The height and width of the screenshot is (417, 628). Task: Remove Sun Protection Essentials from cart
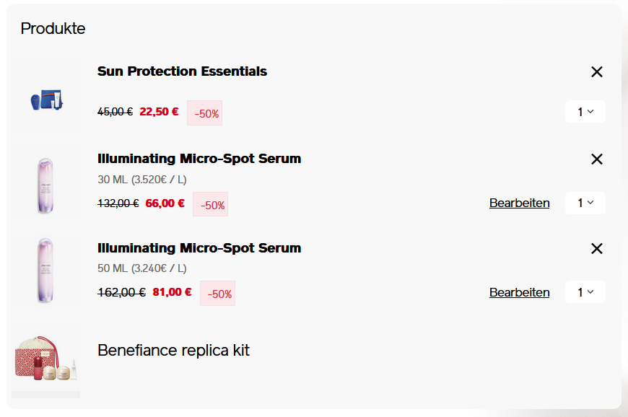596,71
